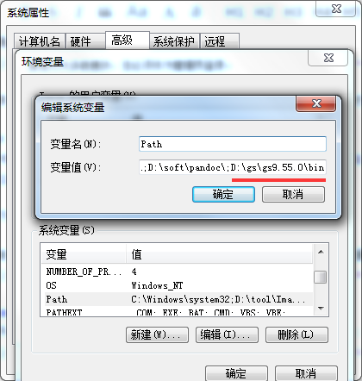Click 编辑(I)... below system variables list

click(x=227, y=334)
